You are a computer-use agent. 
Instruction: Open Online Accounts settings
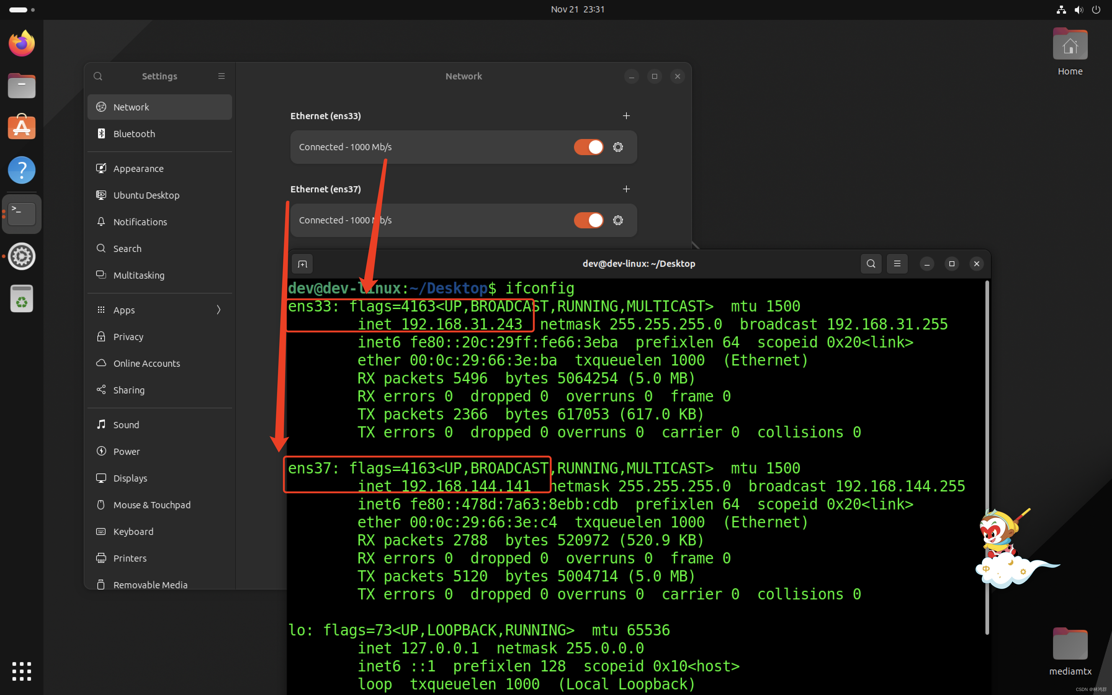pyautogui.click(x=159, y=363)
